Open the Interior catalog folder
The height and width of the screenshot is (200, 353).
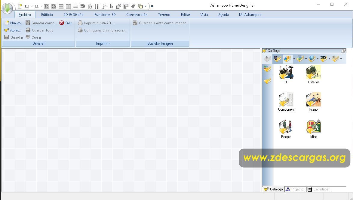coord(313,102)
